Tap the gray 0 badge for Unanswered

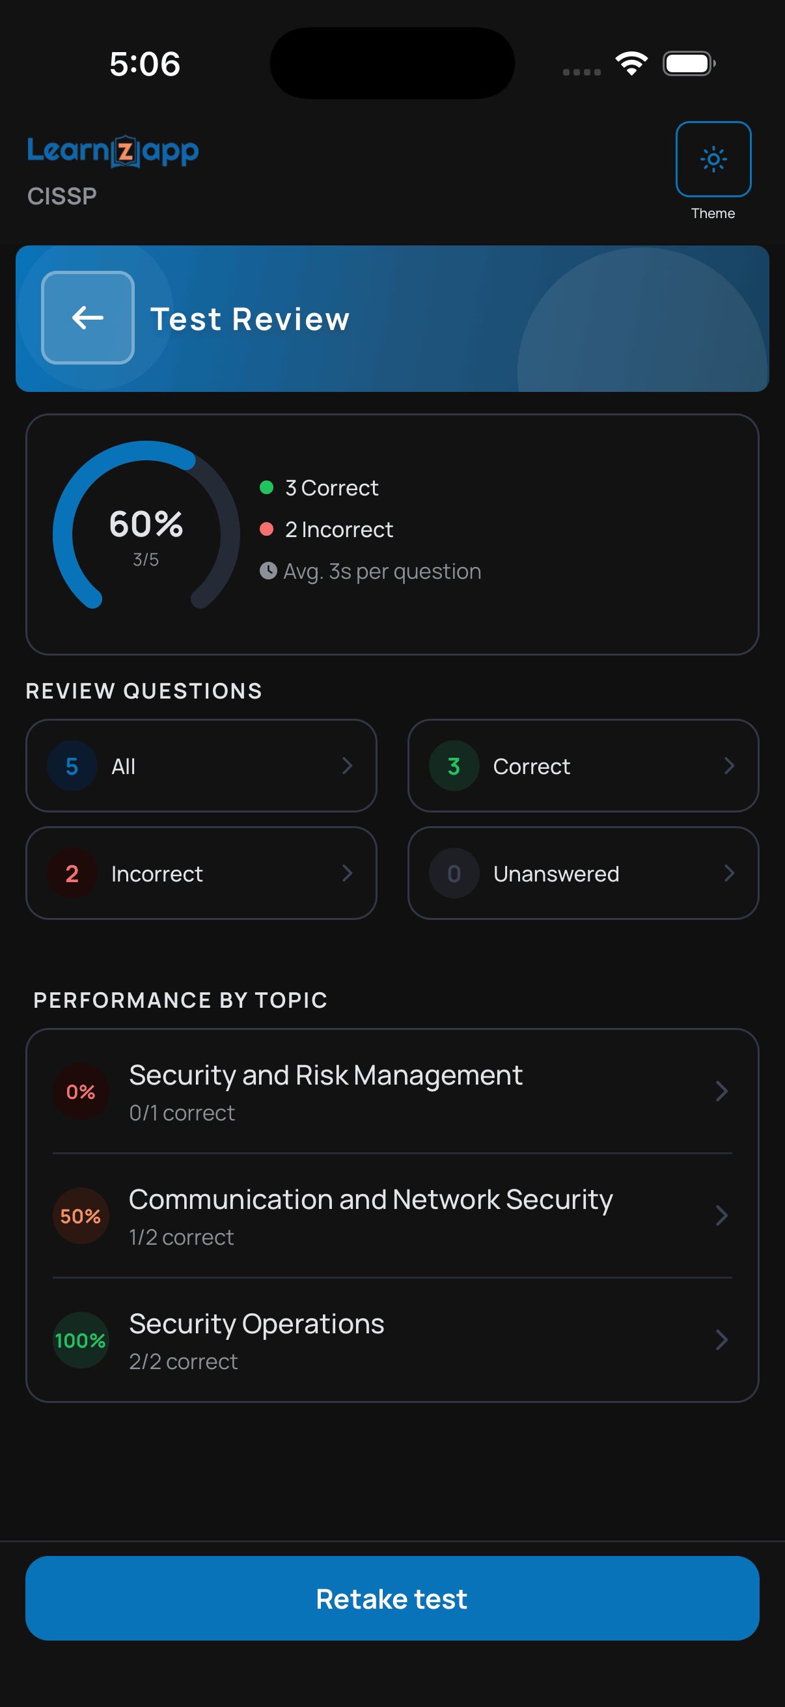[454, 874]
